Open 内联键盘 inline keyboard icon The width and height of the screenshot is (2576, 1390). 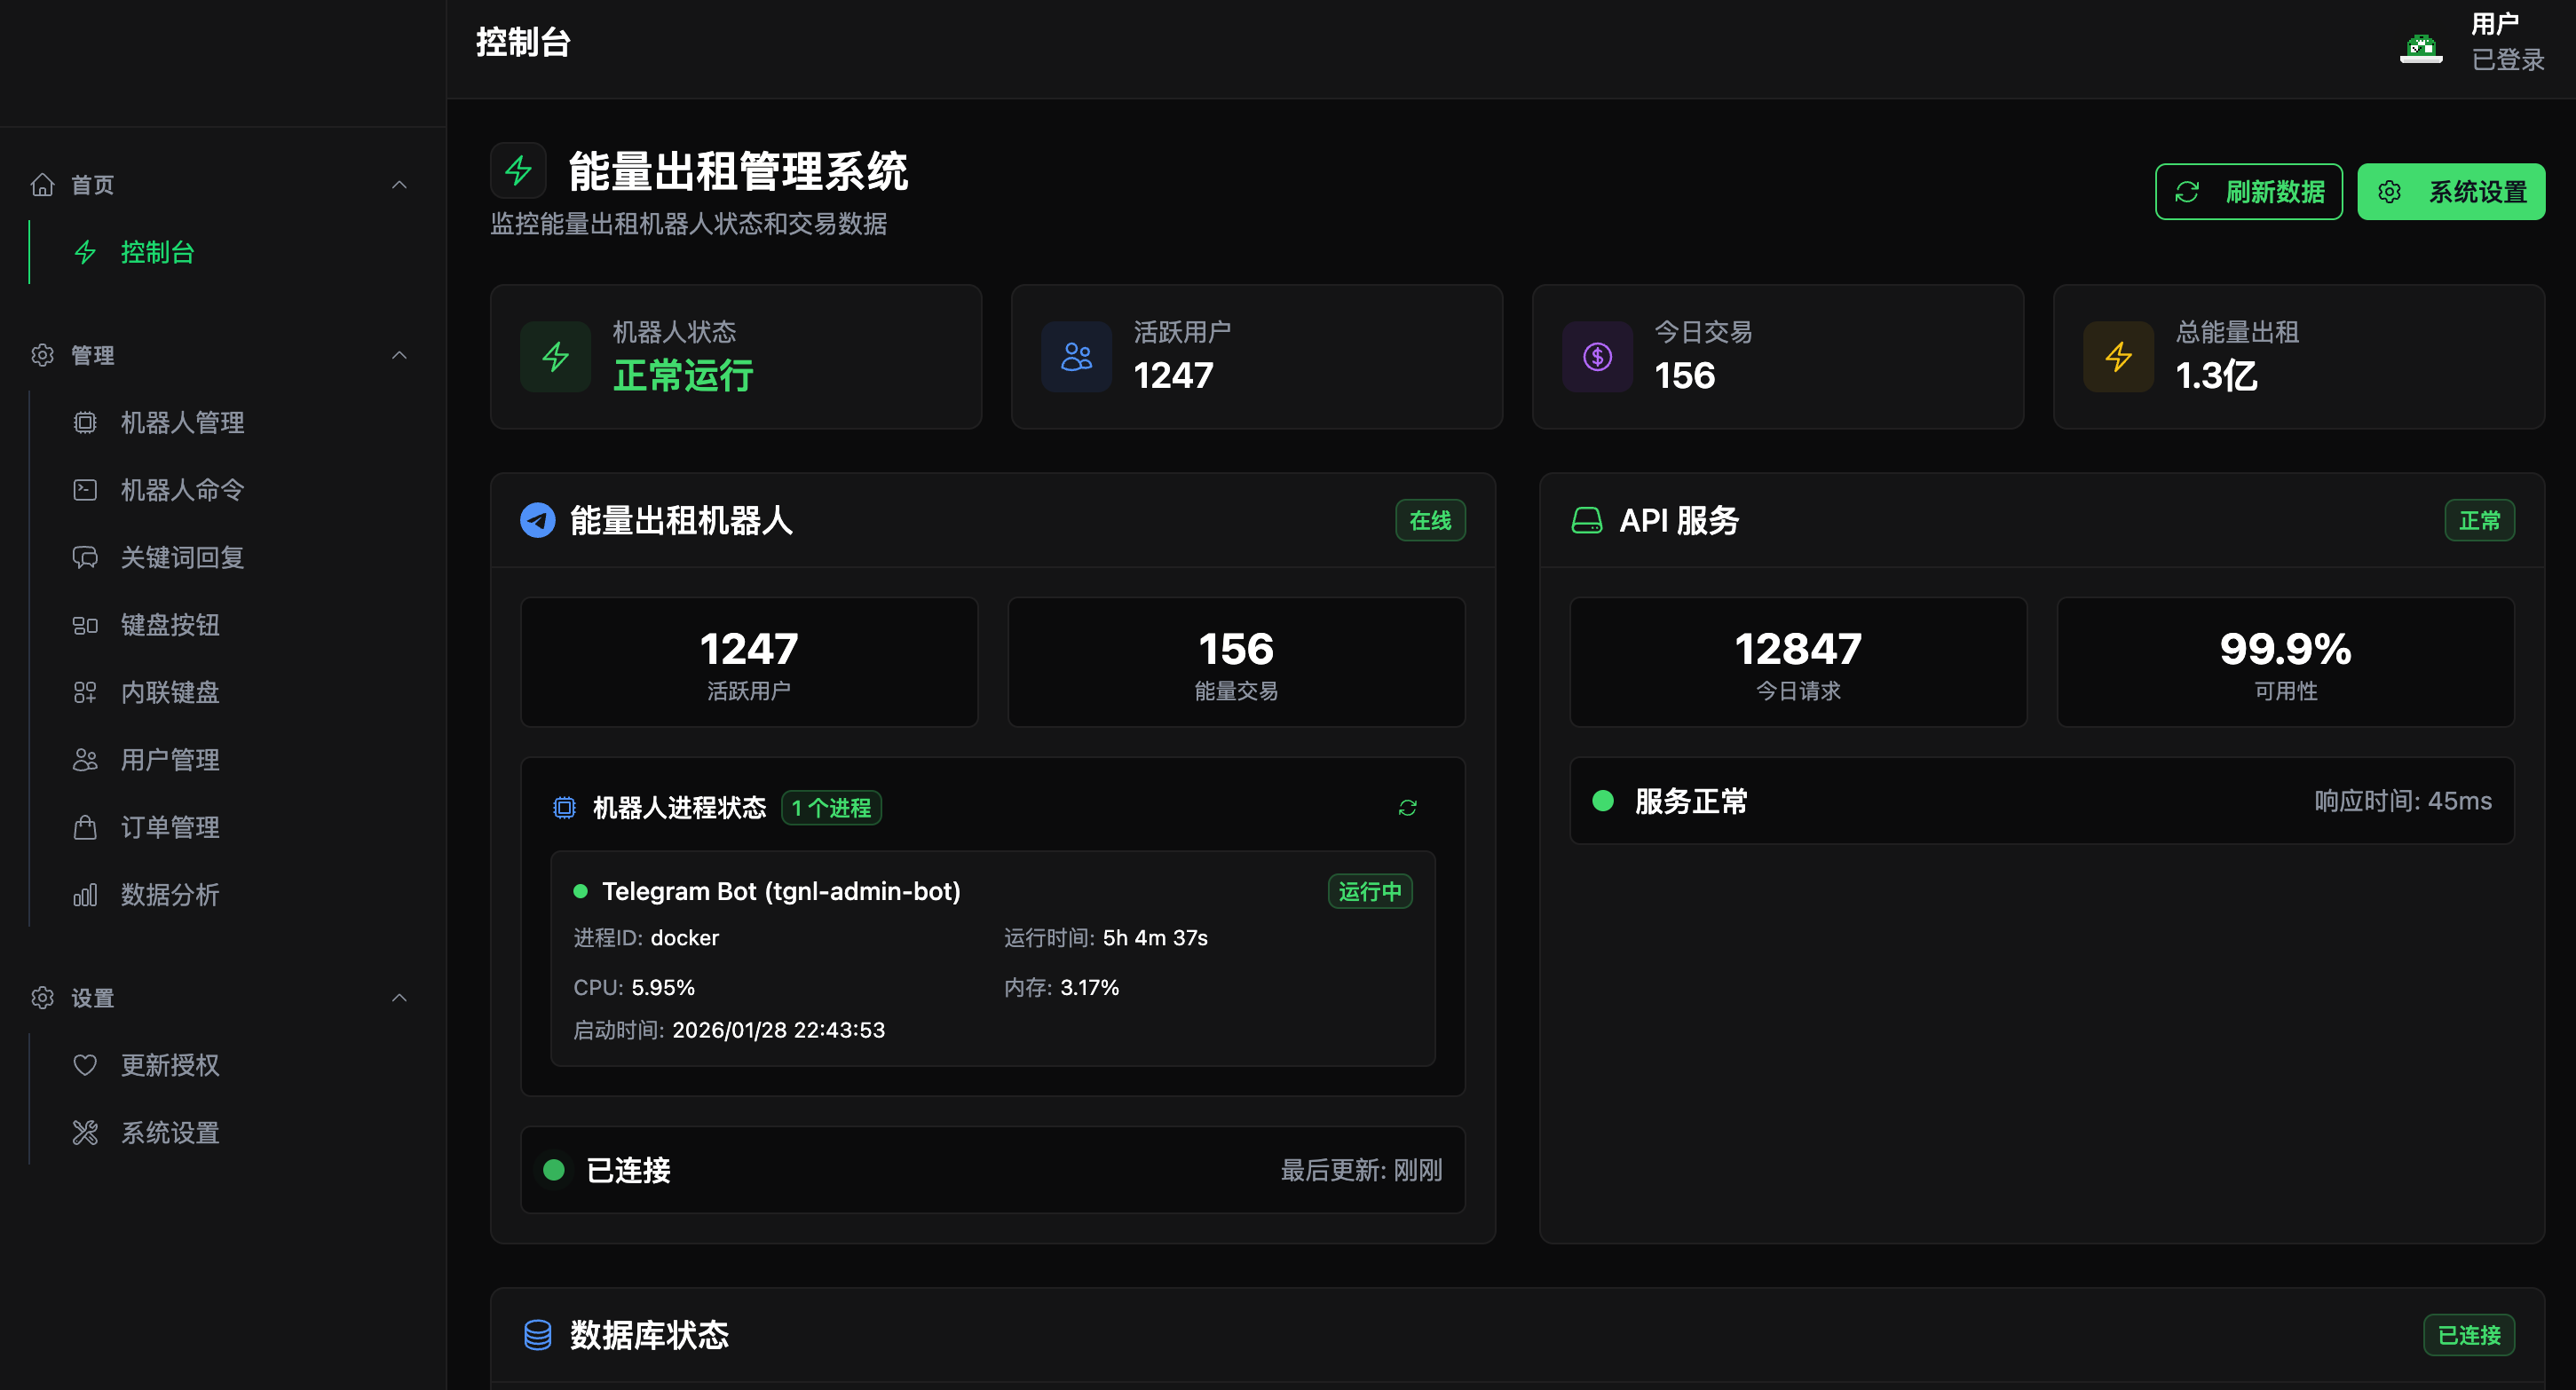[84, 692]
